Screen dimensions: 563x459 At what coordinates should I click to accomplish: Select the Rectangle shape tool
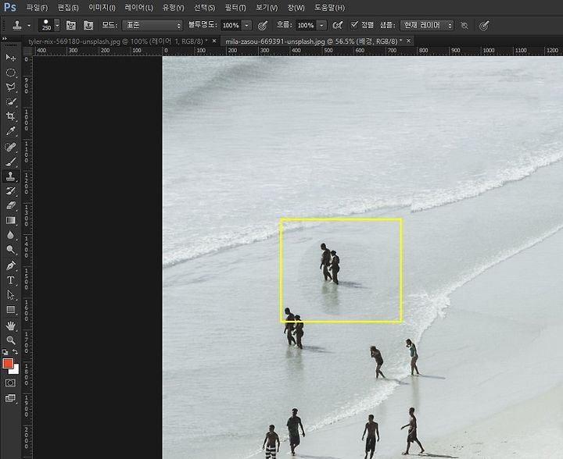(x=11, y=310)
